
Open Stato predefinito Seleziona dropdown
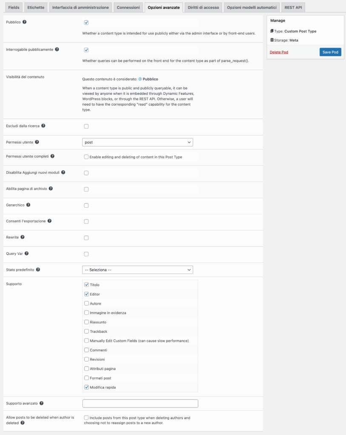point(137,270)
